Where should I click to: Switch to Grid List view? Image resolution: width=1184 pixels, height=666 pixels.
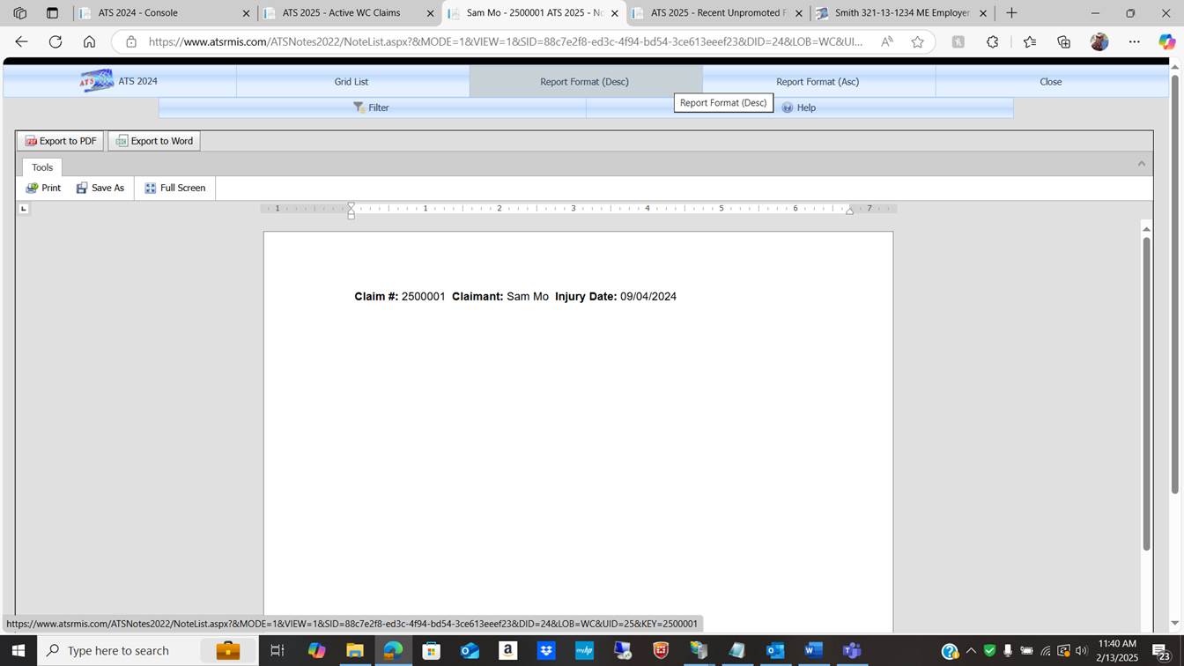click(x=351, y=82)
